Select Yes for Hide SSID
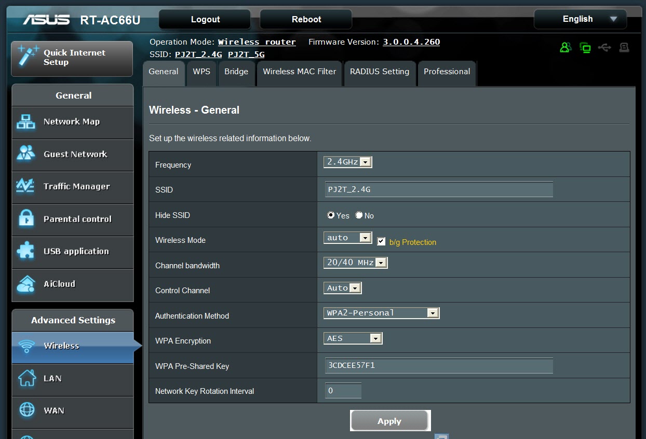 click(331, 215)
